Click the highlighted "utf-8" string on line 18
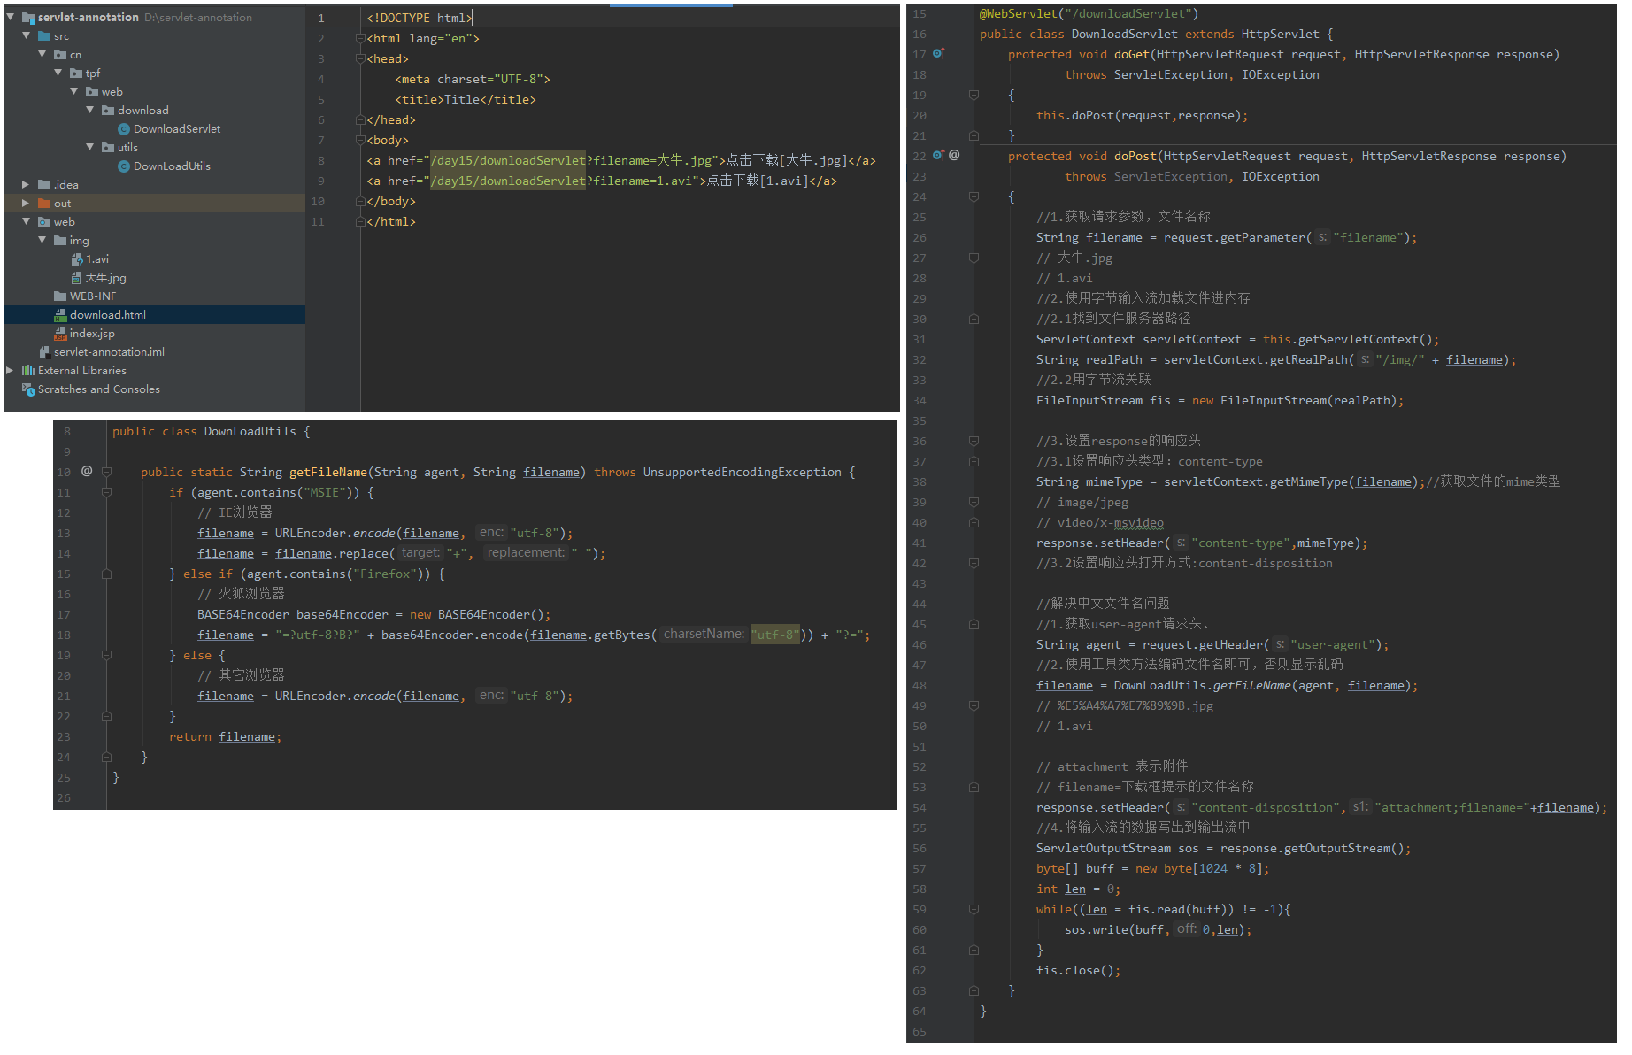Screen dimensions: 1632x1055 pyautogui.click(x=775, y=635)
